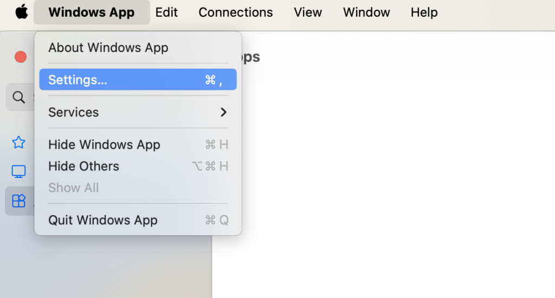This screenshot has width=555, height=298.
Task: Select About Windows App
Action: (x=138, y=47)
